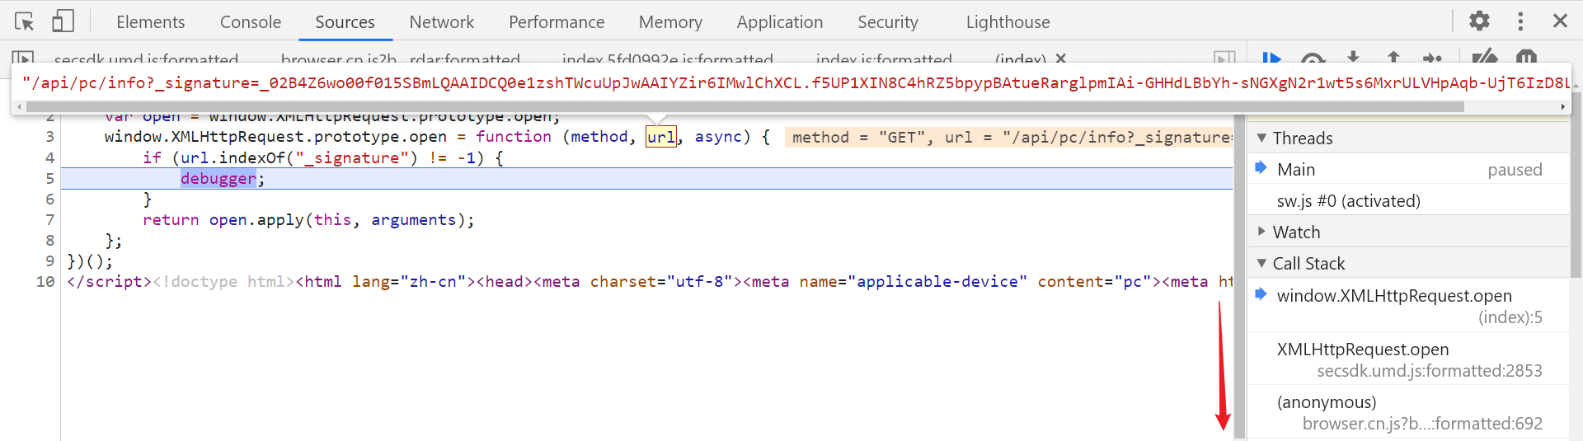Open secsdk.umd.js:formatted:2853 location link
Image resolution: width=1583 pixels, height=441 pixels.
tap(1430, 371)
